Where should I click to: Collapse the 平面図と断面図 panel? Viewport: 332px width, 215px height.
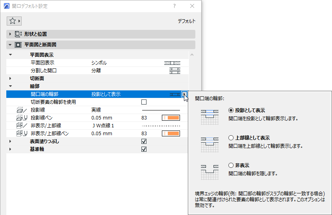pos(10,45)
